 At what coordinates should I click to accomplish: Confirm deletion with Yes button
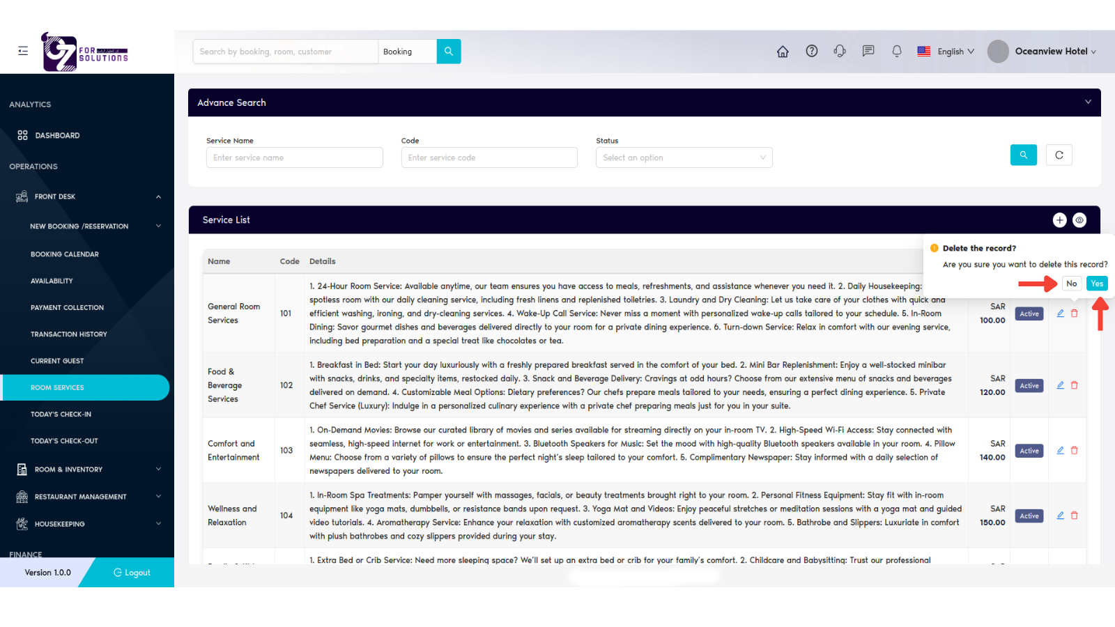click(x=1097, y=284)
